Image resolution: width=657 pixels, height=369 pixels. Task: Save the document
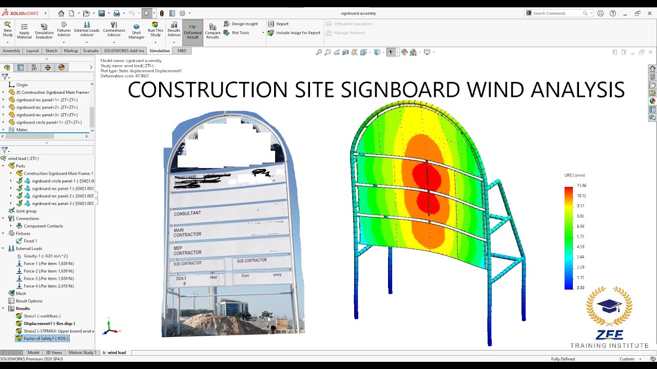[x=102, y=13]
